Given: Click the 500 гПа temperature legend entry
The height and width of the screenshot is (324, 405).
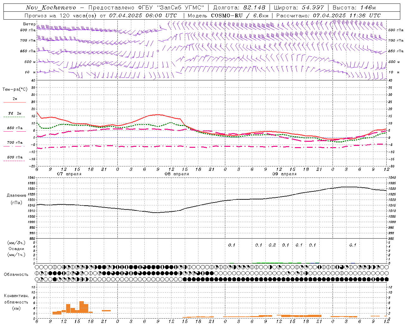Looking at the screenshot, I should pos(15,157).
